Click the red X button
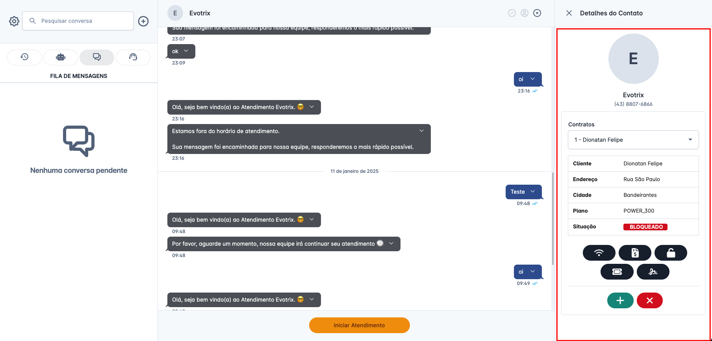The image size is (712, 341). pyautogui.click(x=650, y=300)
